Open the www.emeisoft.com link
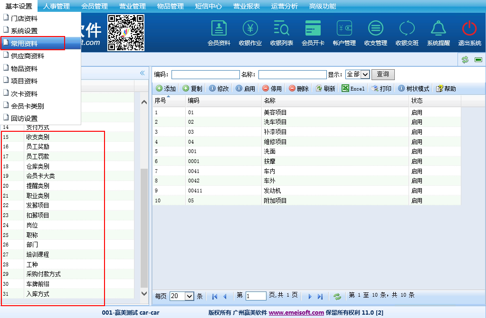Image resolution: width=486 pixels, height=318 pixels. click(x=296, y=312)
